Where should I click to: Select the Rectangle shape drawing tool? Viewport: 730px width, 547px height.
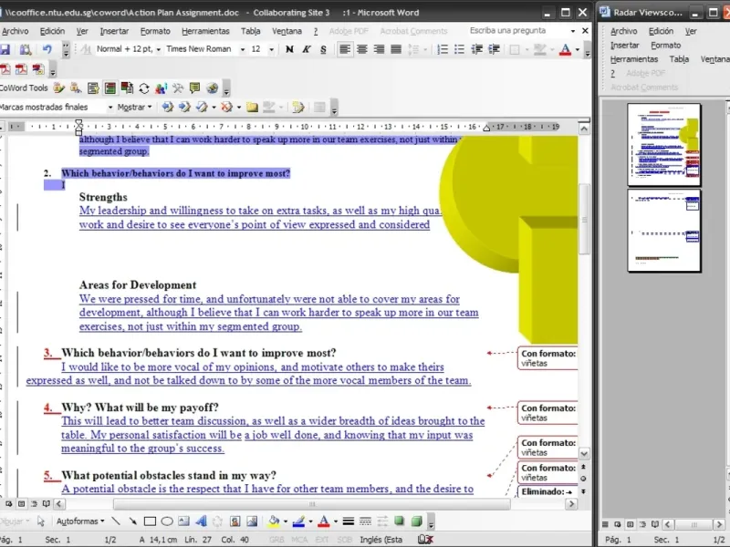coord(150,521)
